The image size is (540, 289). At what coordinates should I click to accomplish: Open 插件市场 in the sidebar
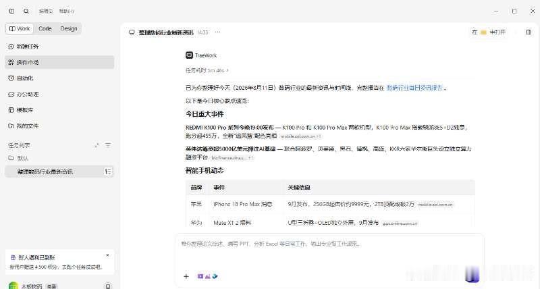(59, 62)
